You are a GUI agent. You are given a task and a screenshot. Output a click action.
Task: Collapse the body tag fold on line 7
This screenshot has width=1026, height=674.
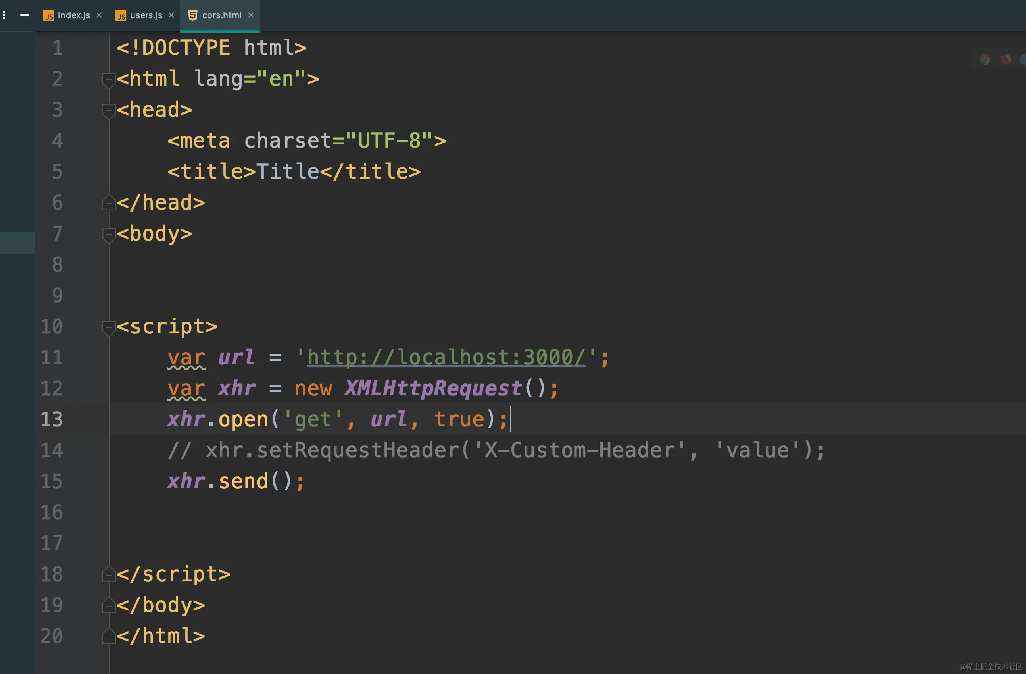(109, 235)
